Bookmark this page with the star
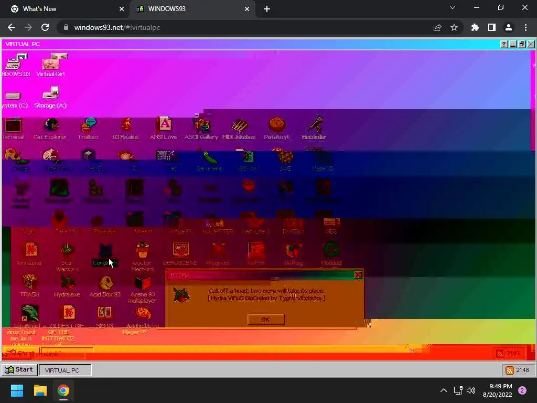Image resolution: width=537 pixels, height=403 pixels. click(x=454, y=27)
